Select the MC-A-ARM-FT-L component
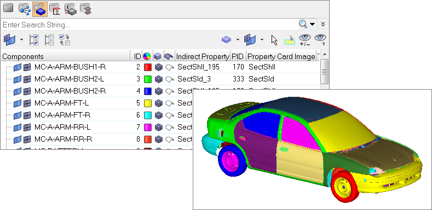This screenshot has width=432, height=210. [62, 103]
